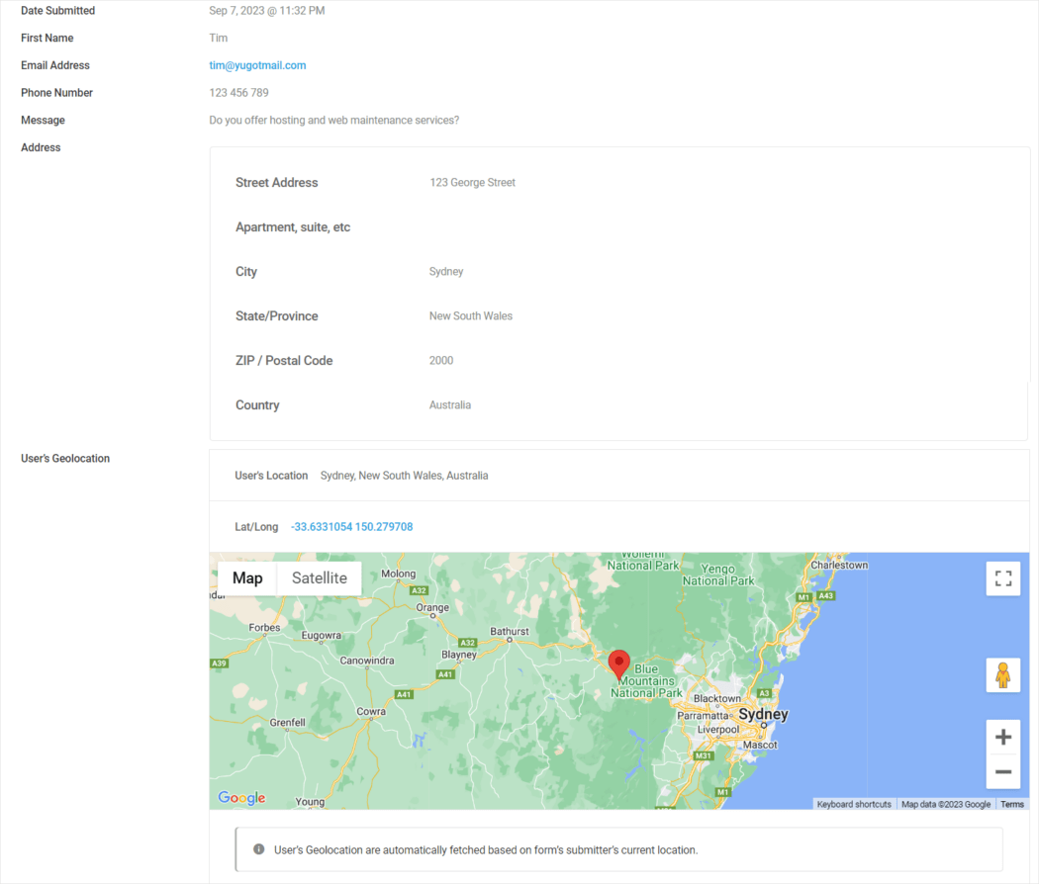The height and width of the screenshot is (884, 1039).
Task: Click the Lat/Long coordinates link
Action: click(x=351, y=526)
